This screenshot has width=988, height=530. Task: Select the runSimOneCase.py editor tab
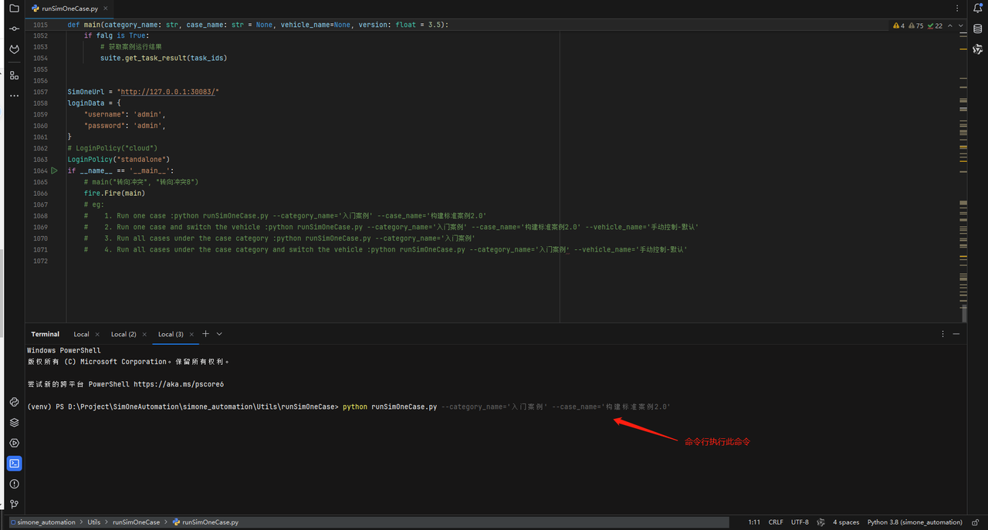click(69, 8)
